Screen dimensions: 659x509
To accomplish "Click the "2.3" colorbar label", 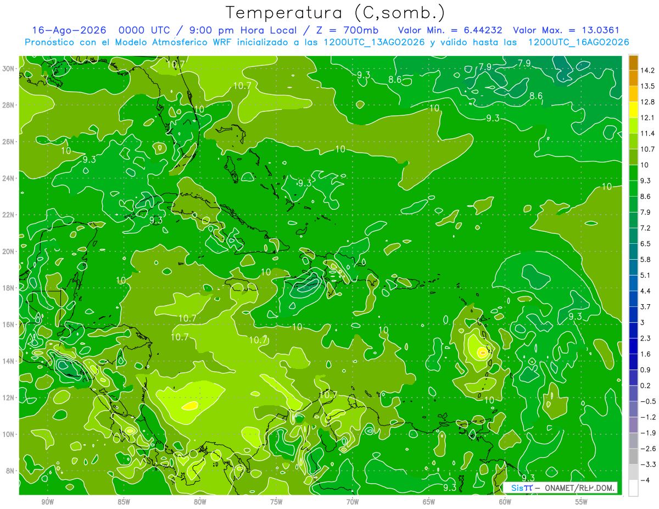I will (x=646, y=338).
